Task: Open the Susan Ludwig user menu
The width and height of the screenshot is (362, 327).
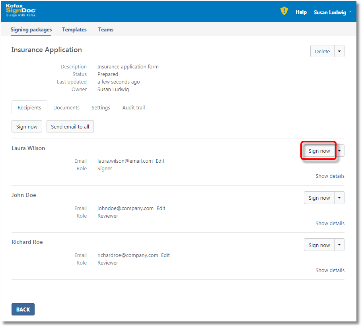Action: point(332,12)
